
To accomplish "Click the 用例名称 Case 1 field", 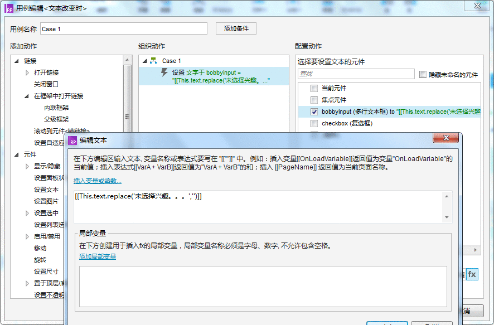I will pos(124,28).
